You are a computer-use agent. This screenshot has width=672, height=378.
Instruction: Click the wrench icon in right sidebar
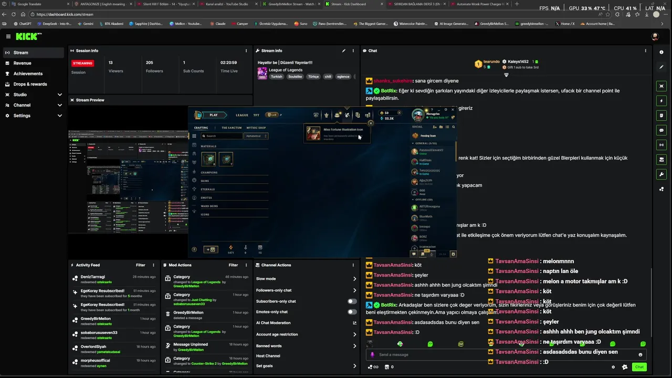(x=661, y=174)
